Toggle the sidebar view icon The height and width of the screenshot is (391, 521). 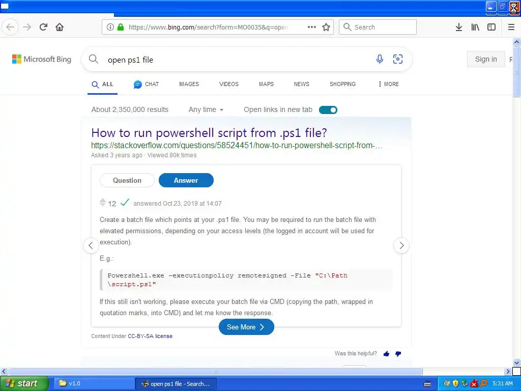point(491,27)
